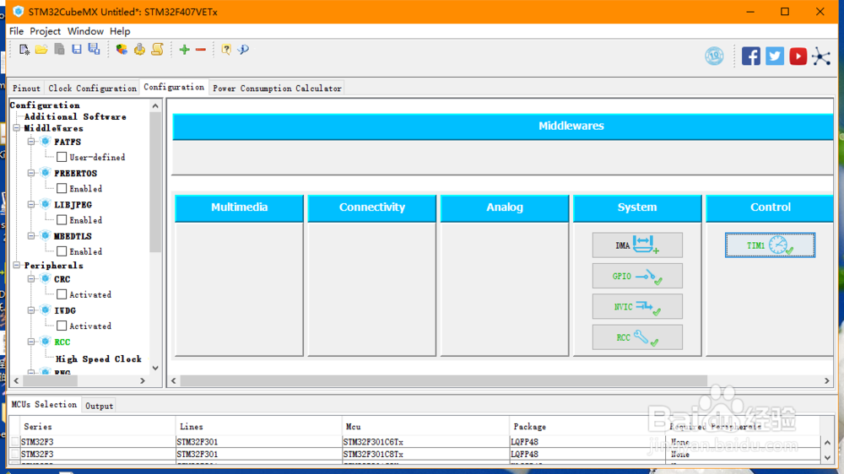The image size is (844, 474).
Task: Open the Twitter link icon
Action: (775, 56)
